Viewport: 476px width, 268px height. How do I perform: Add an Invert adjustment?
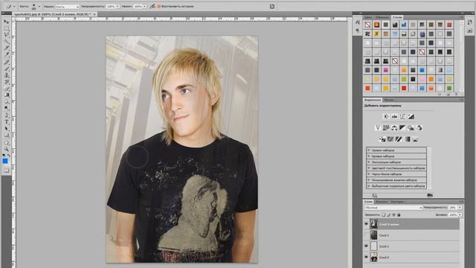[x=382, y=139]
